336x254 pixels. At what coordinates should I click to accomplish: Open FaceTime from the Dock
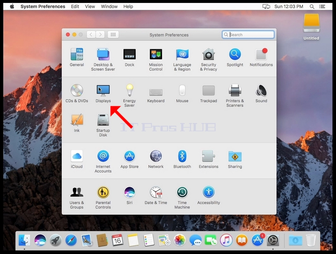point(211,240)
